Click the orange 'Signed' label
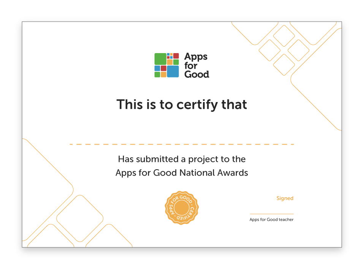 [285, 198]
